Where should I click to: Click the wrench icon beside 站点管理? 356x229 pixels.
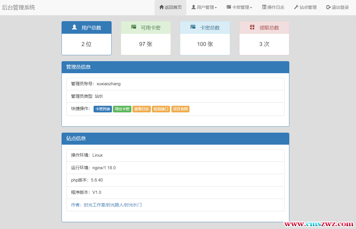296,7
